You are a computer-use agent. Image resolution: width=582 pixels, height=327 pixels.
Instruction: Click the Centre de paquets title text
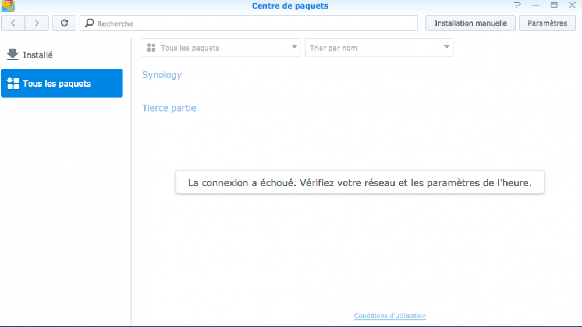click(290, 6)
